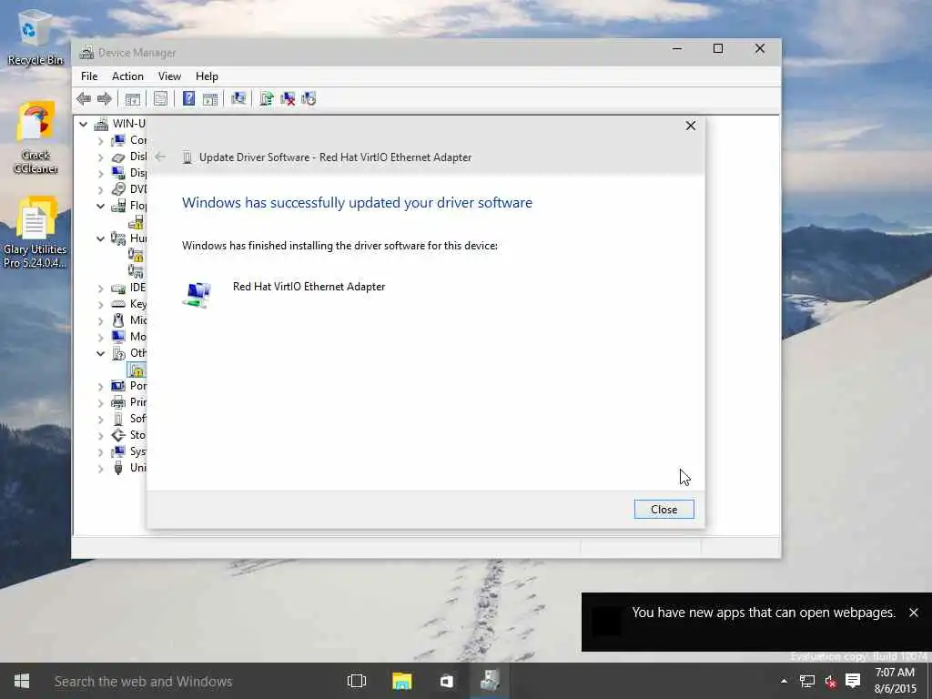The width and height of the screenshot is (932, 699).
Task: Expand the Storage controllers category
Action: tap(100, 436)
